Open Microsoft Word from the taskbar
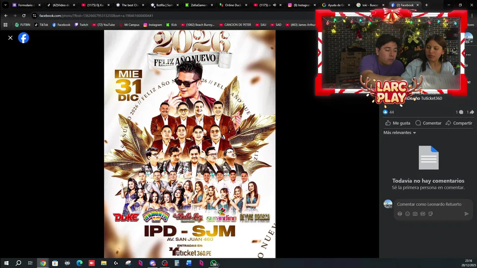477x268 pixels. tap(189, 263)
